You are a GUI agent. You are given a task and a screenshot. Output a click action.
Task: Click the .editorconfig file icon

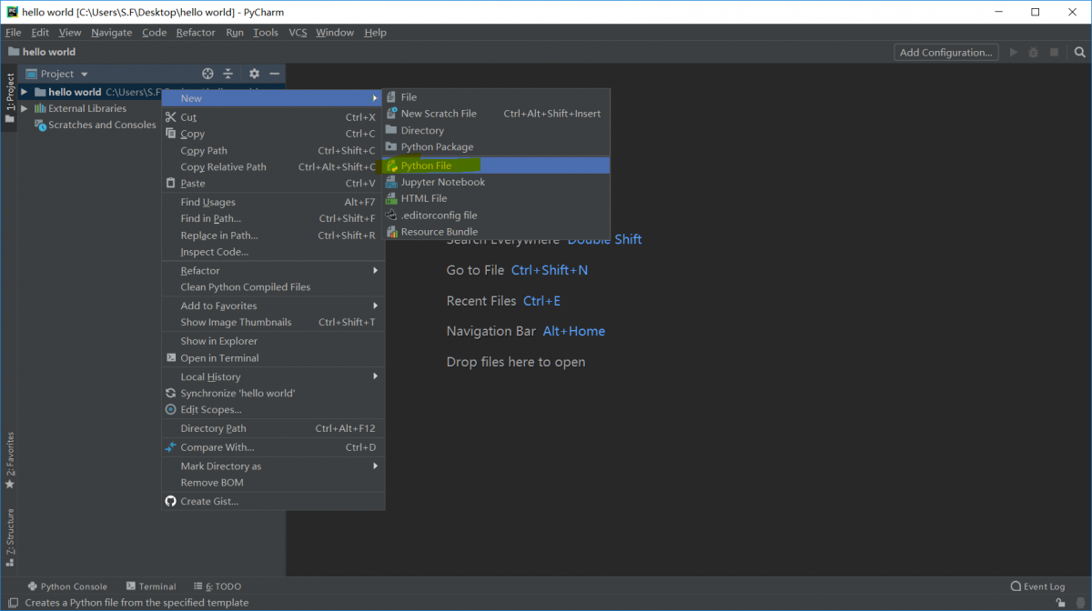(391, 215)
